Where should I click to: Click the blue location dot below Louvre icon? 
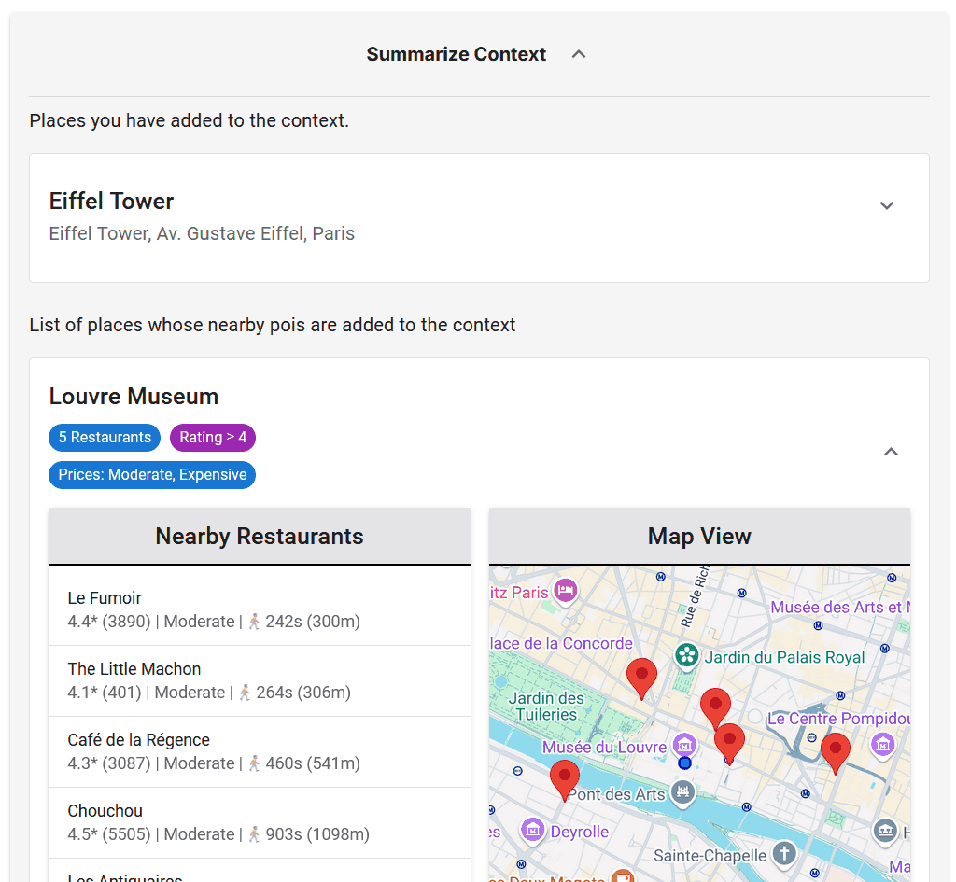[684, 763]
